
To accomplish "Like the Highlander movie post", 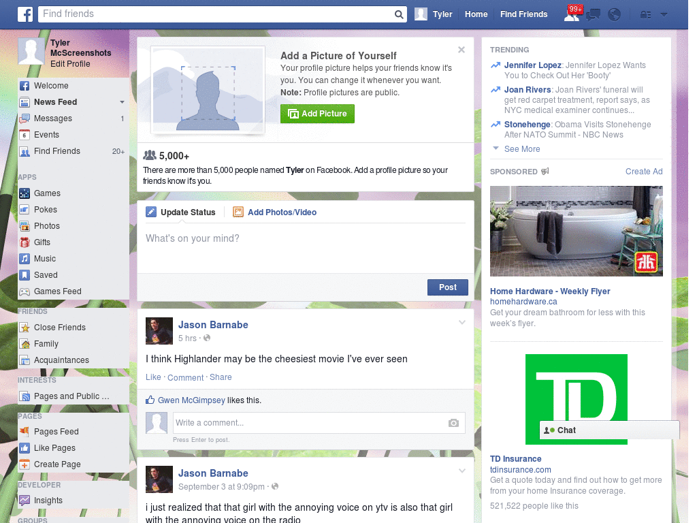I will [153, 377].
